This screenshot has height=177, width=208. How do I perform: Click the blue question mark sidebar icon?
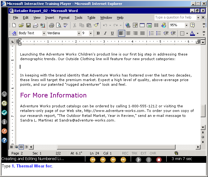(4, 140)
